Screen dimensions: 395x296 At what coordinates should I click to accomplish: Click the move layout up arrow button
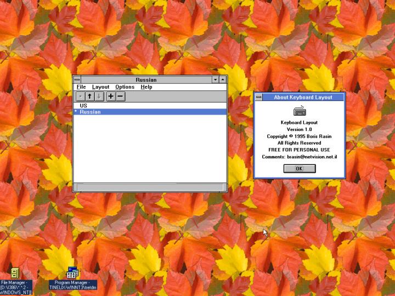pyautogui.click(x=89, y=96)
